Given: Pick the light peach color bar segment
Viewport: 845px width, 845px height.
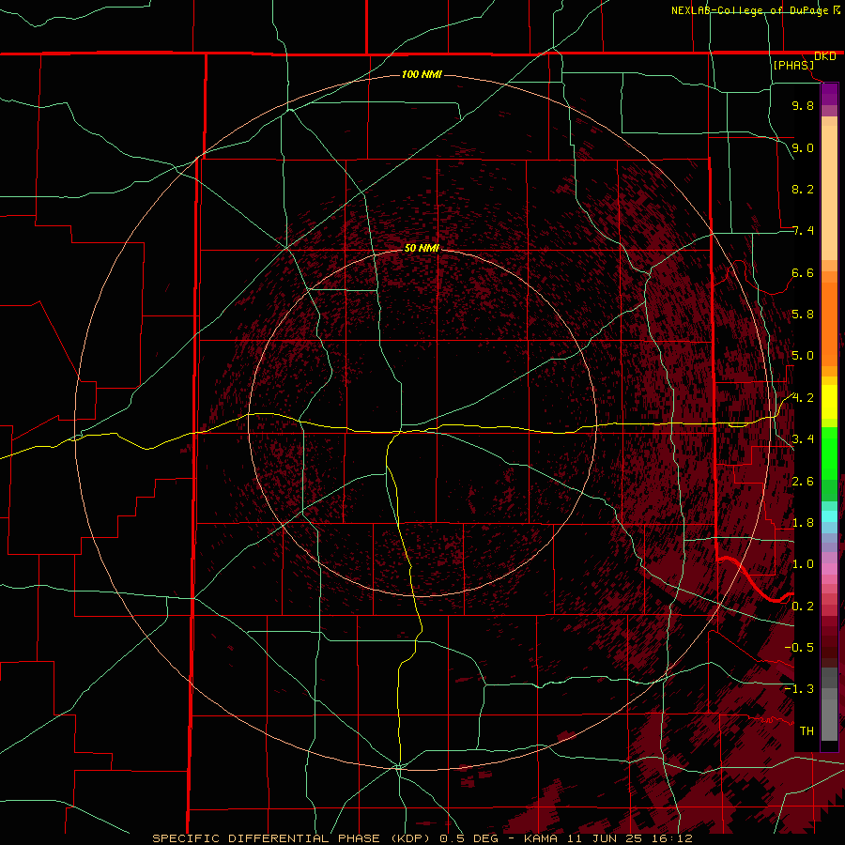Looking at the screenshot, I should (829, 193).
